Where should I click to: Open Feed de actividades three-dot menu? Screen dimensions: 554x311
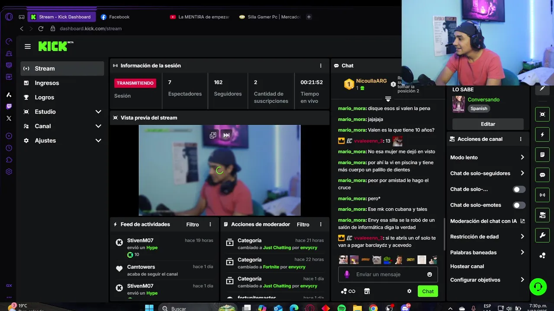tap(210, 225)
